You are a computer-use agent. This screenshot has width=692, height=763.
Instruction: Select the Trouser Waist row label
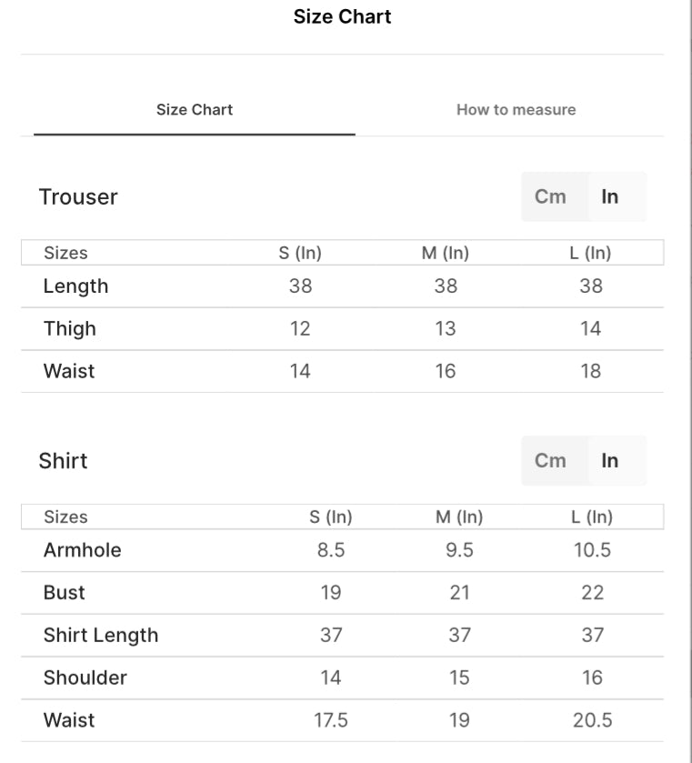point(69,371)
